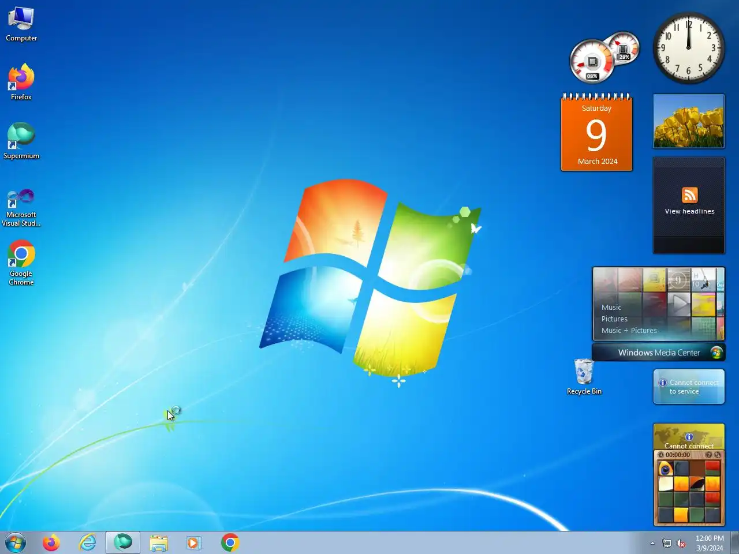
Task: Click the Show desktop button
Action: tap(734, 543)
